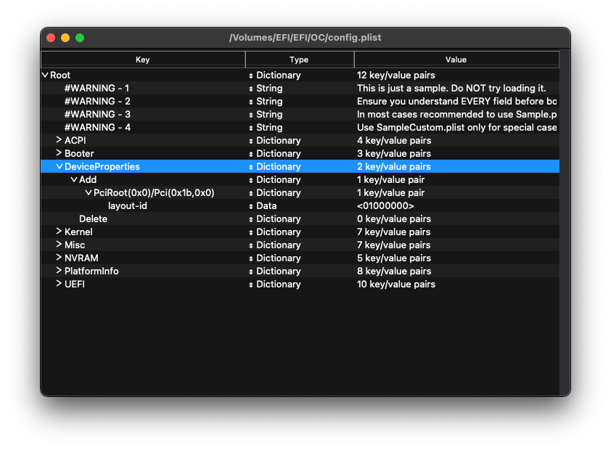Open type selector for Misc row
This screenshot has height=450, width=611.
pyautogui.click(x=251, y=245)
